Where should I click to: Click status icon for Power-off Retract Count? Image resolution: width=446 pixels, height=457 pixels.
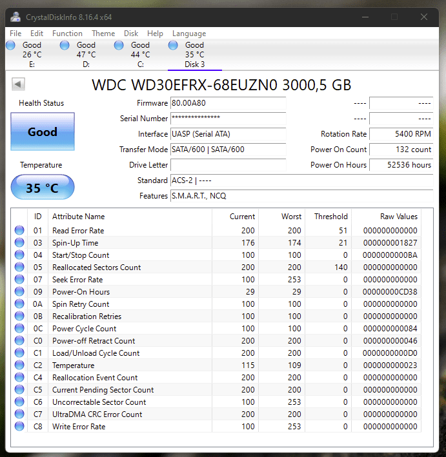pyautogui.click(x=19, y=340)
